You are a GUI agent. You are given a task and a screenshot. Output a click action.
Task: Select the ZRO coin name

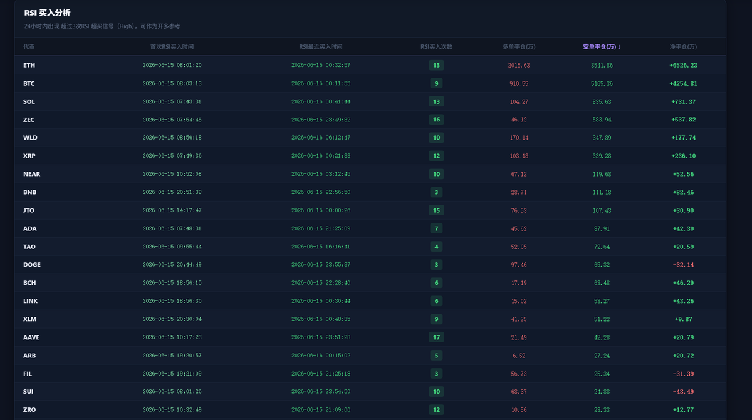tap(29, 410)
